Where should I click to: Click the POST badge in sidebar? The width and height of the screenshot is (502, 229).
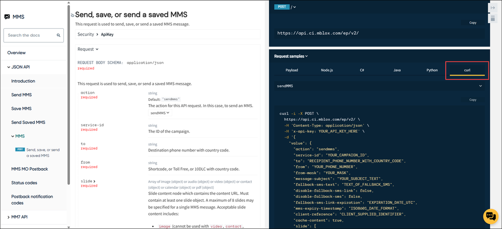20,149
